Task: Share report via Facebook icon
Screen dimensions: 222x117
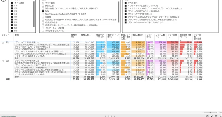Action: tap(207, 116)
